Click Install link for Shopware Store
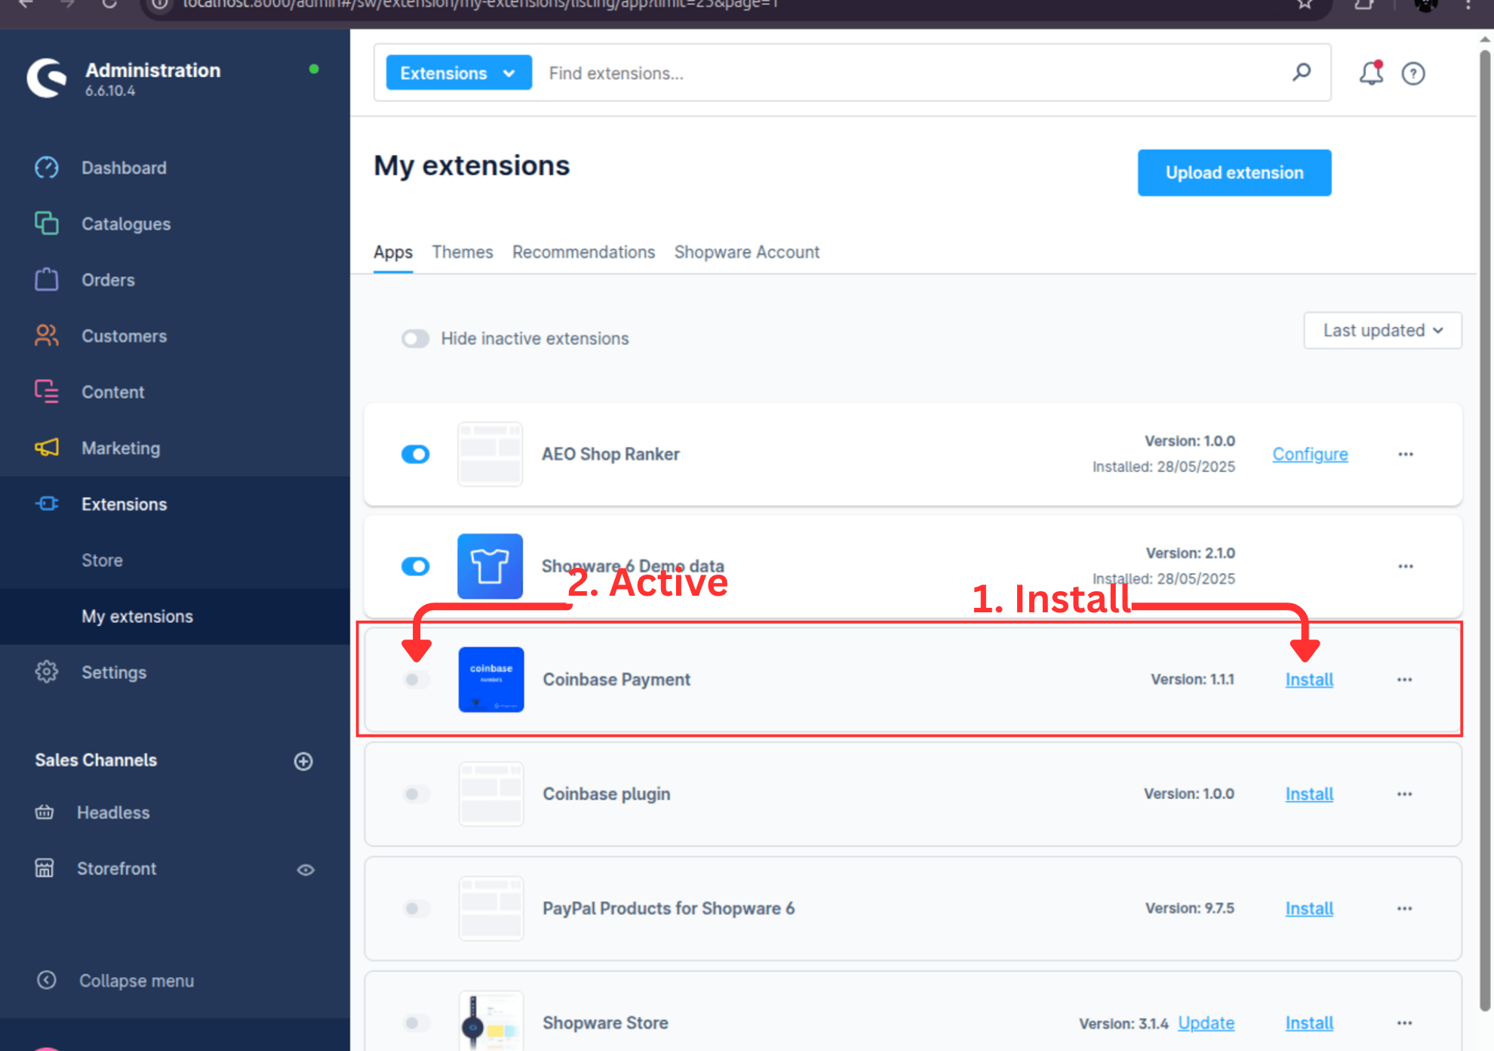The width and height of the screenshot is (1494, 1051). (1309, 1023)
